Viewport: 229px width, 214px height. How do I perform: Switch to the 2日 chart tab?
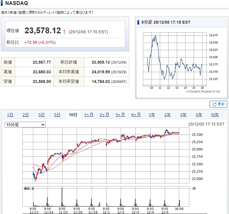pos(26,115)
